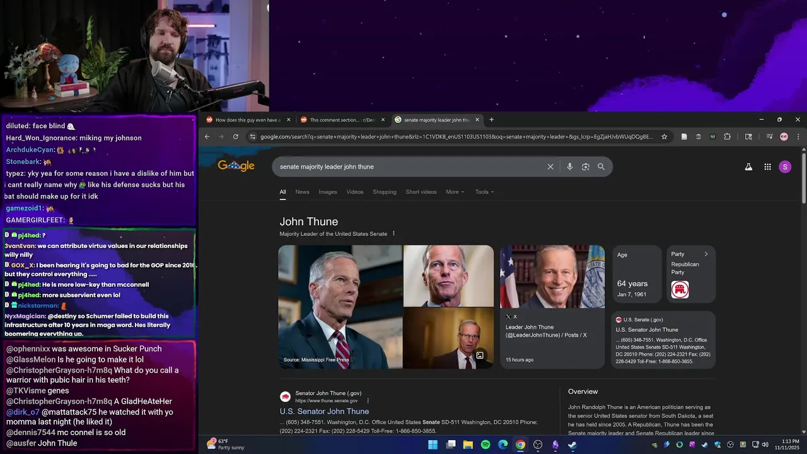Select the Shopping search filter
Image resolution: width=807 pixels, height=454 pixels.
tap(385, 192)
